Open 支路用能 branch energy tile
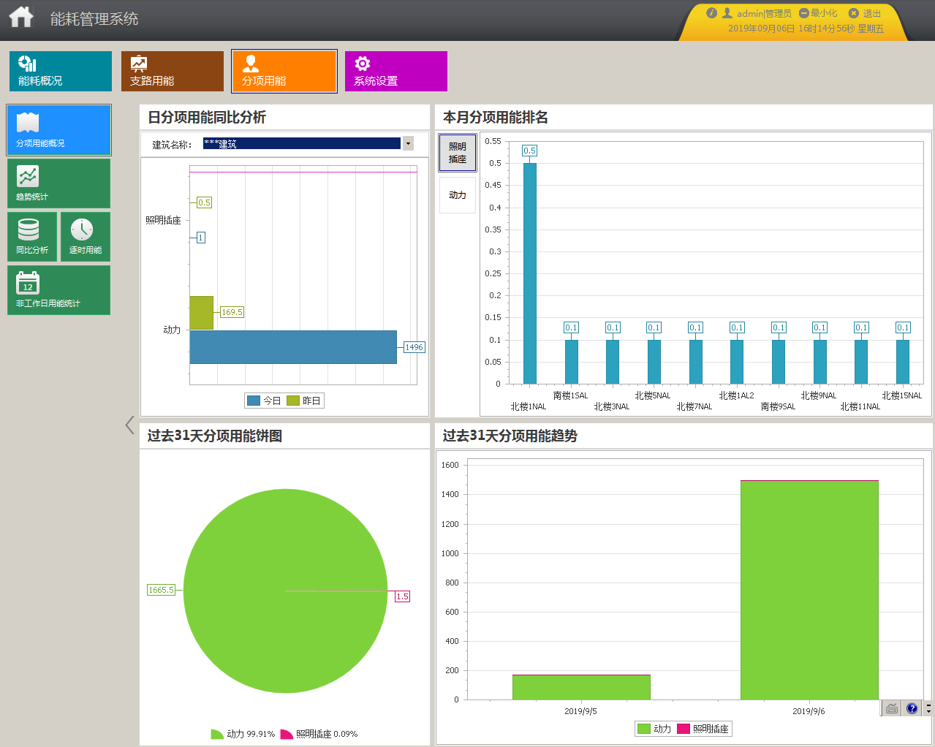The image size is (935, 747). pos(173,71)
